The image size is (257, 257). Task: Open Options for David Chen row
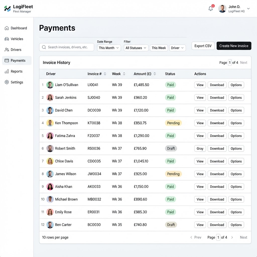pos(236,110)
